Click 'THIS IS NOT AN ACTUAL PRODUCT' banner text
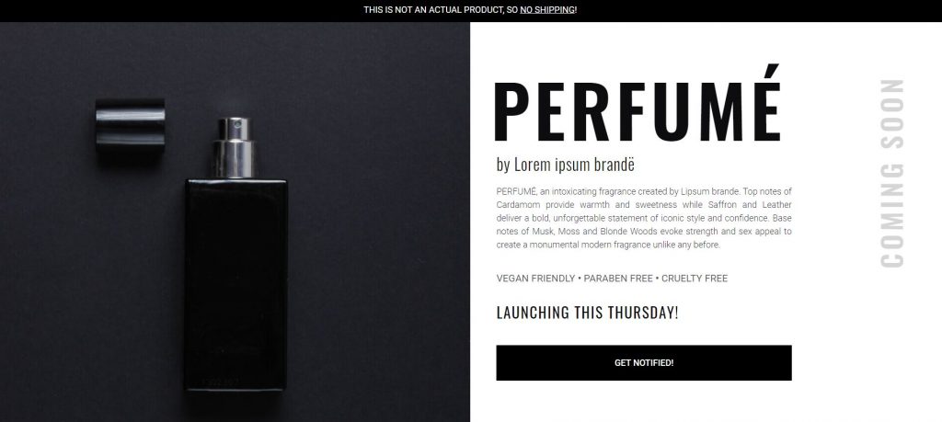The height and width of the screenshot is (422, 942). coord(434,9)
